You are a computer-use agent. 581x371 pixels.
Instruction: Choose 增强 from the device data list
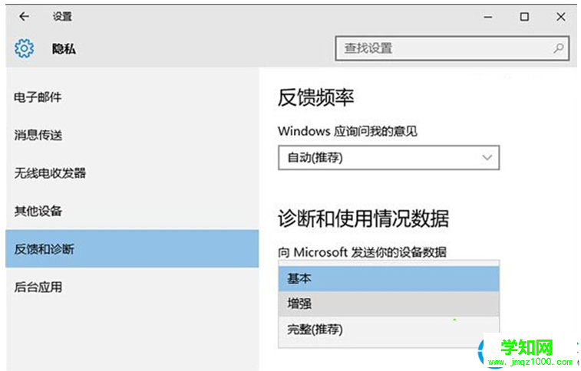click(388, 304)
